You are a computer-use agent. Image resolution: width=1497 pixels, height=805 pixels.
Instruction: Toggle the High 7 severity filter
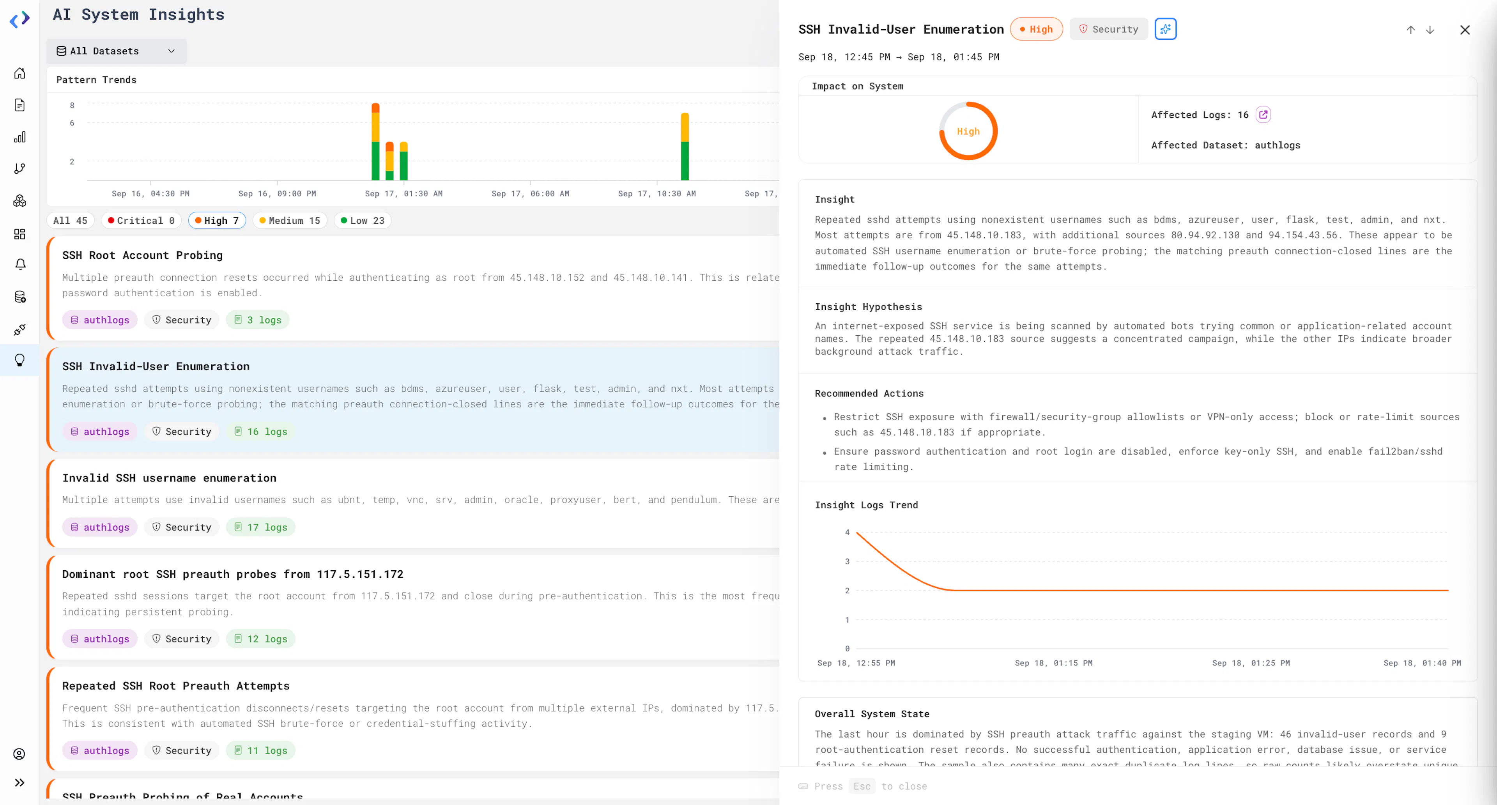tap(217, 221)
